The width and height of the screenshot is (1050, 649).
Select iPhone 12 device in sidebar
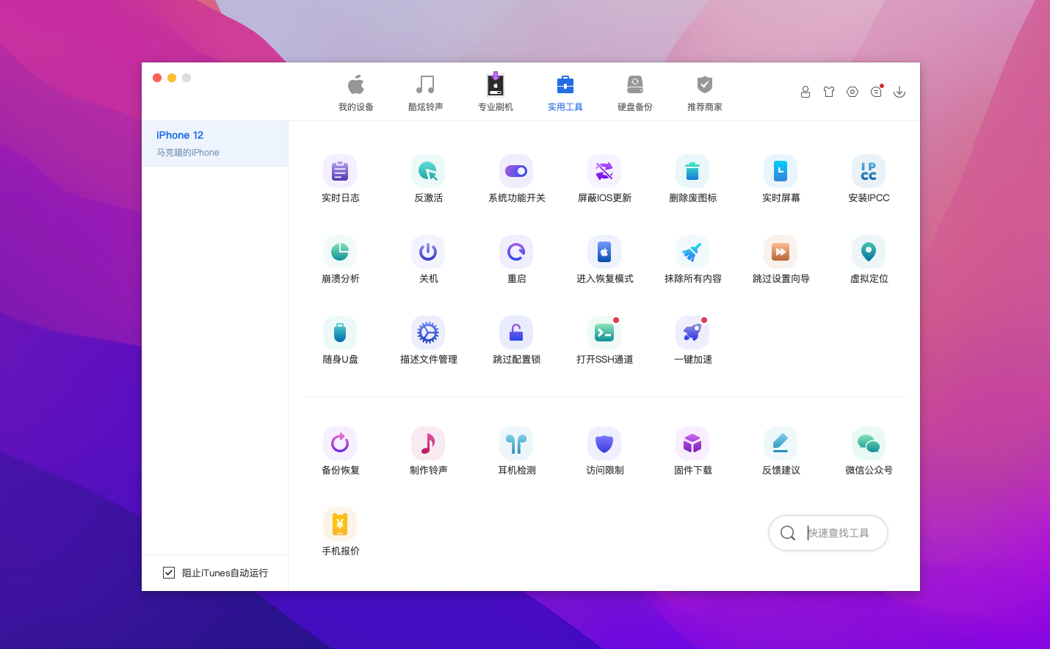point(215,144)
